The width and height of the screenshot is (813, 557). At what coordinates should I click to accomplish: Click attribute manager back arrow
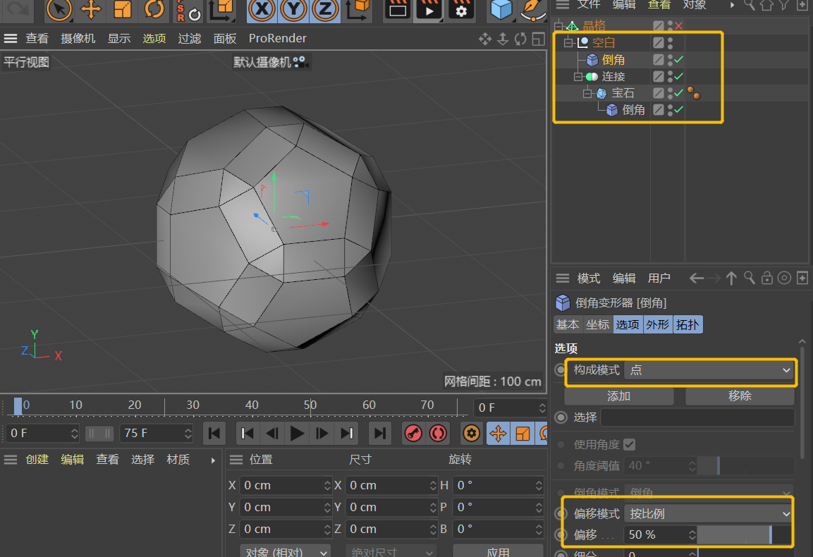(x=697, y=278)
